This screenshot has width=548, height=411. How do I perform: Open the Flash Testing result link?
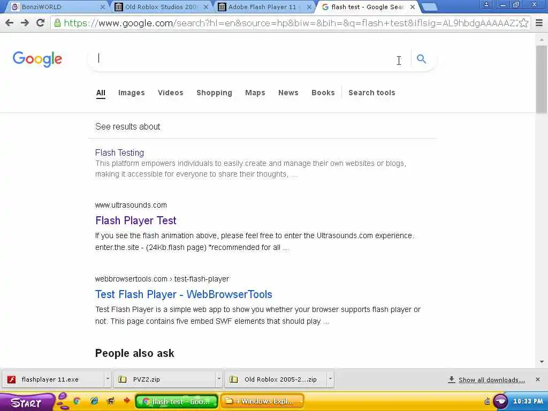click(x=119, y=153)
